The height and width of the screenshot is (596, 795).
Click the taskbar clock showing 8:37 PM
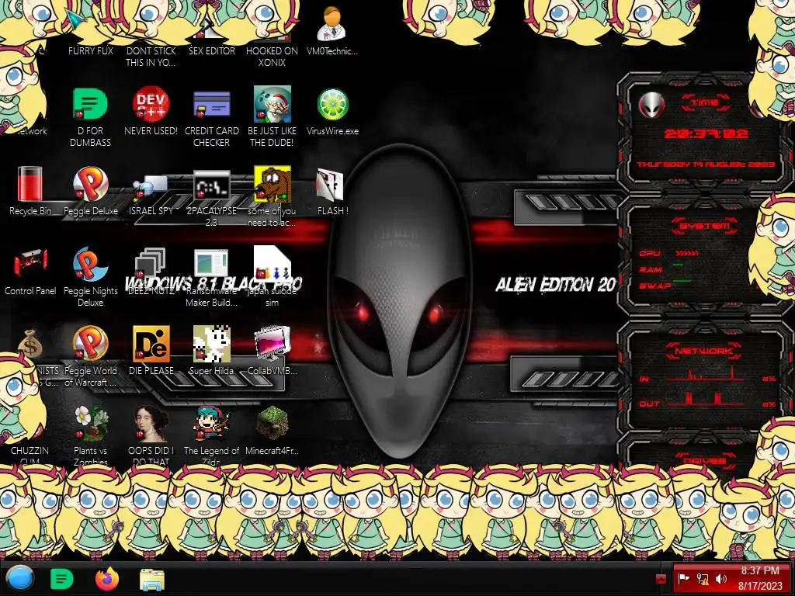[x=760, y=578]
